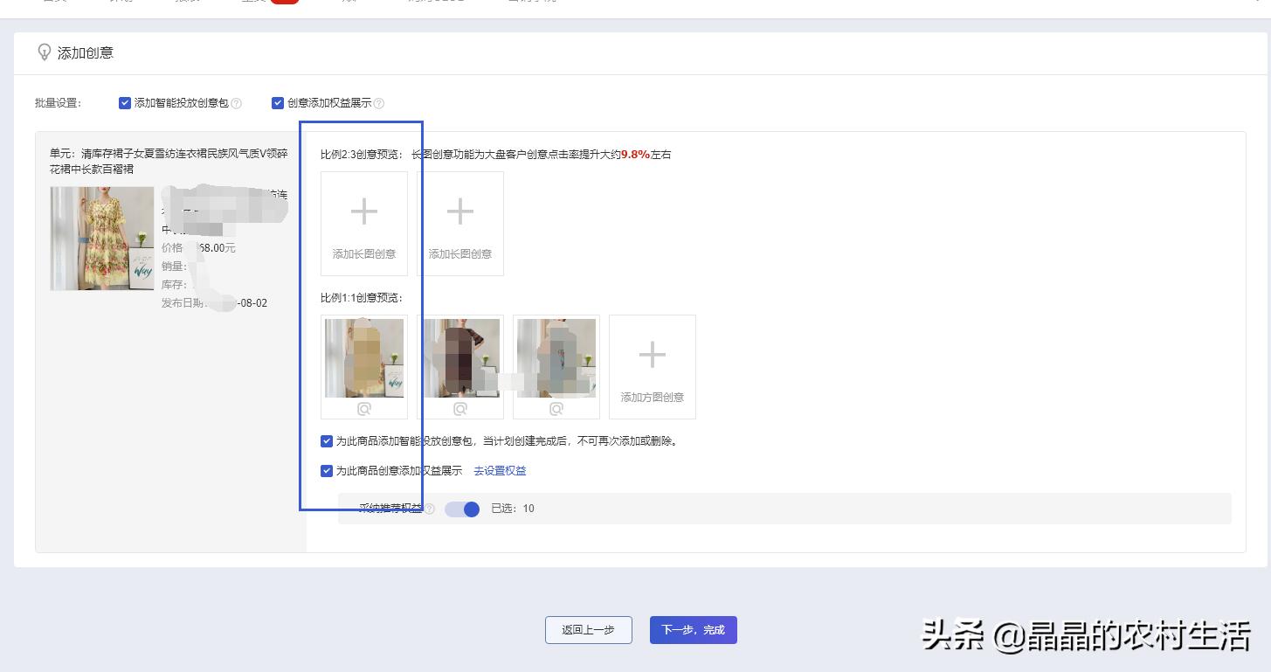Viewport: 1271px width, 672px height.
Task: Click the 返回上一步 button
Action: pyautogui.click(x=588, y=629)
